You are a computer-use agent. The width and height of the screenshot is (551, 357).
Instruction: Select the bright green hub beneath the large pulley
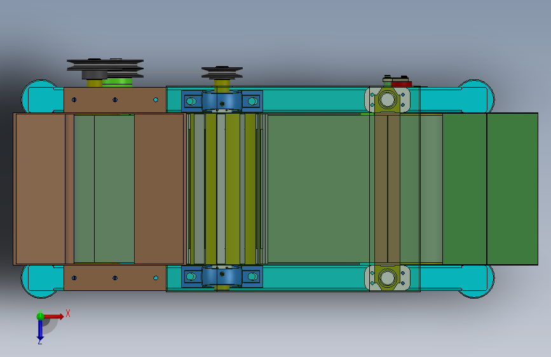pyautogui.click(x=118, y=82)
